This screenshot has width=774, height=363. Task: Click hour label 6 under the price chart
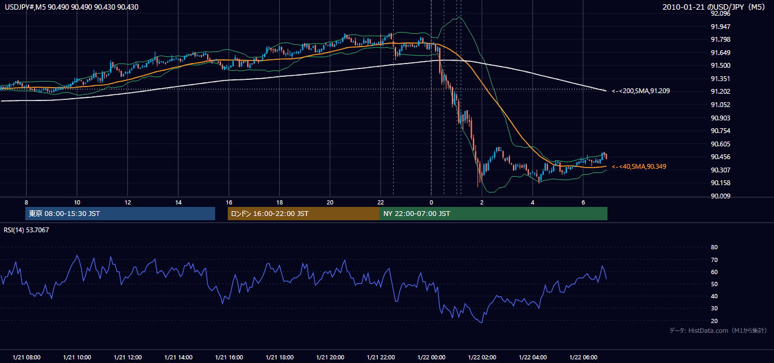click(x=583, y=202)
